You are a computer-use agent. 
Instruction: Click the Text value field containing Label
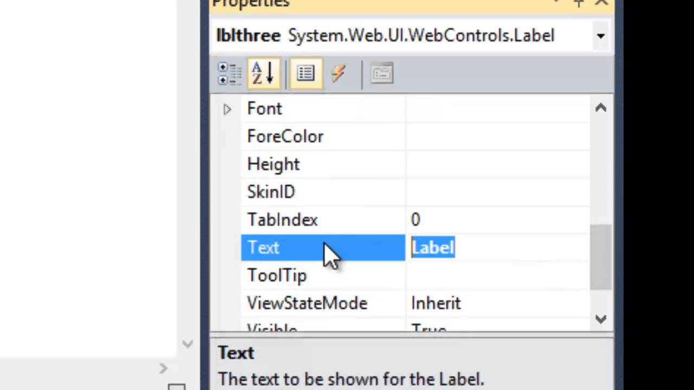pos(498,248)
